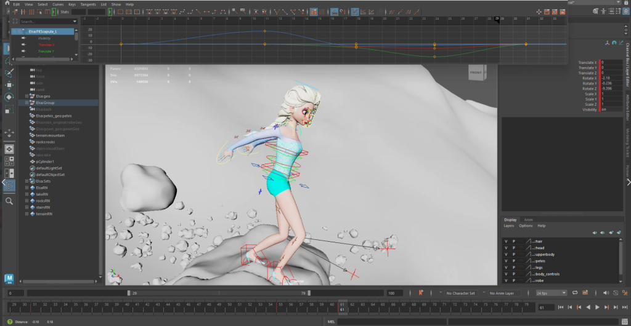Screen dimensions: 631x326
Task: Apply Stepped tangents icon
Action: 214,12
